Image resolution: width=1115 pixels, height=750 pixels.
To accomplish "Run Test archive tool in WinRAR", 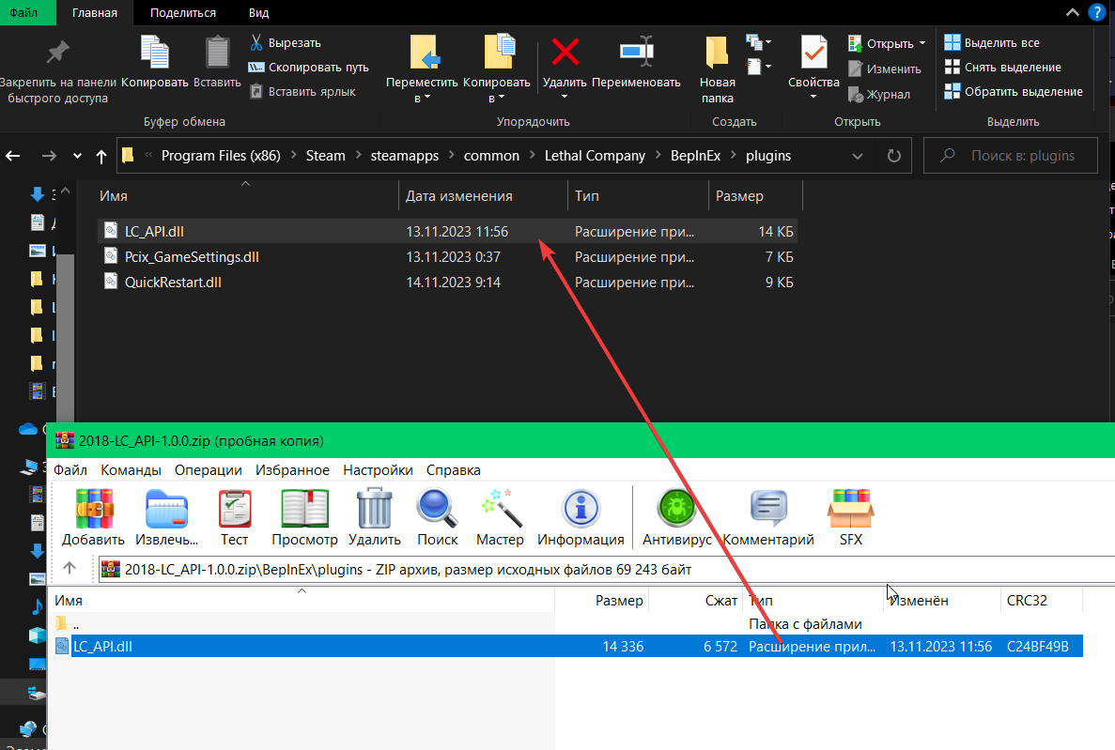I will pos(235,509).
